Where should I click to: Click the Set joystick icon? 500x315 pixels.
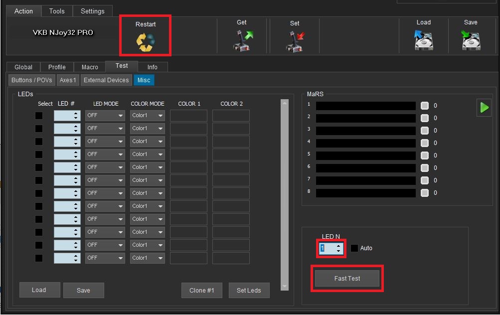tap(295, 41)
